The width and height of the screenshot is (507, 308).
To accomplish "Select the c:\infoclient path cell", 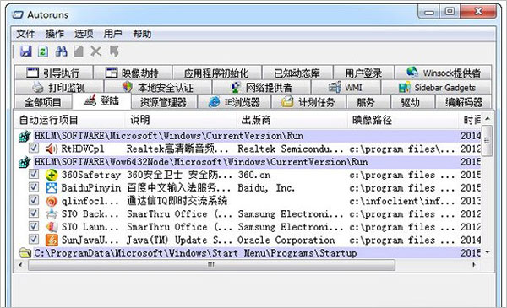I will tap(402, 201).
